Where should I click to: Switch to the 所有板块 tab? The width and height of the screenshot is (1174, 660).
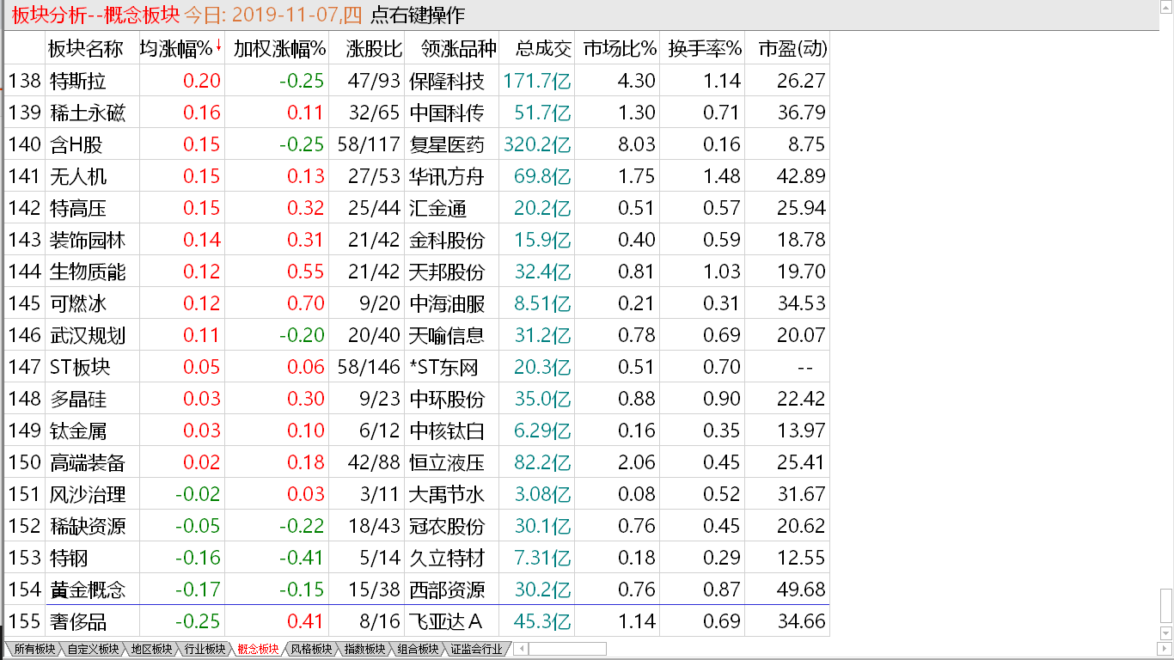point(33,650)
